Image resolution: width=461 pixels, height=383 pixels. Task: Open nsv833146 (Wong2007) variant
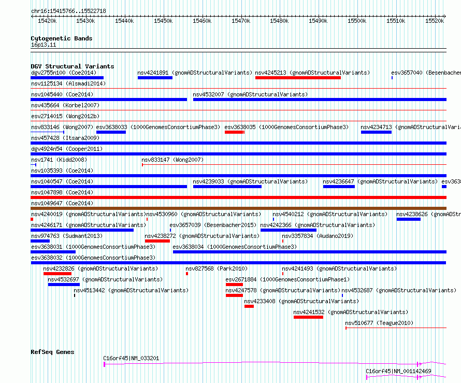(62, 127)
